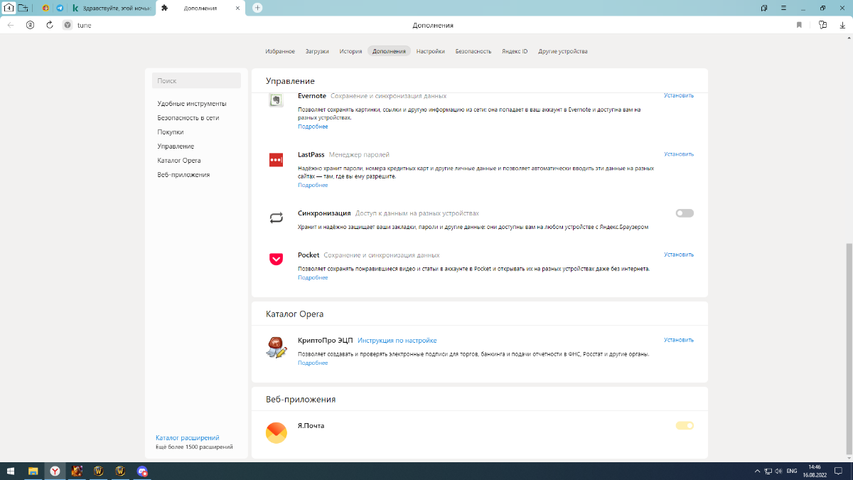The width and height of the screenshot is (853, 480).
Task: Open the downloads arrow icon
Action: pos(842,25)
